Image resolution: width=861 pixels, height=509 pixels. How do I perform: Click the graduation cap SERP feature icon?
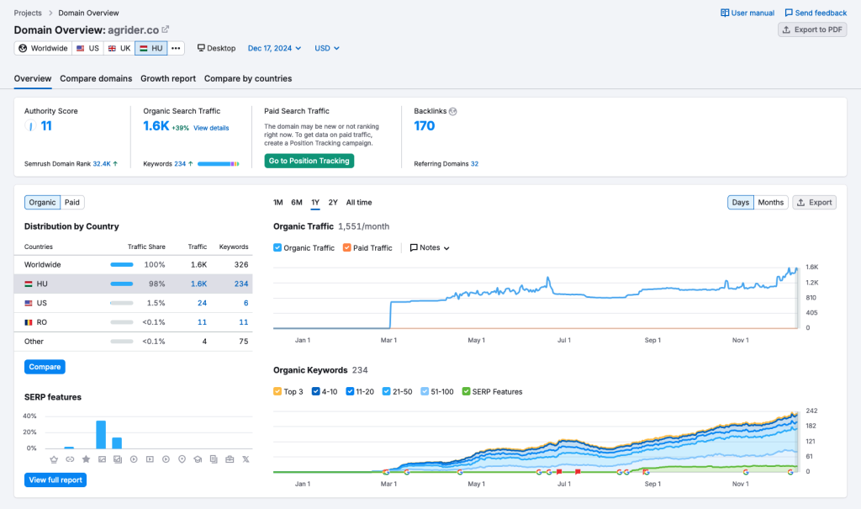pyautogui.click(x=198, y=459)
